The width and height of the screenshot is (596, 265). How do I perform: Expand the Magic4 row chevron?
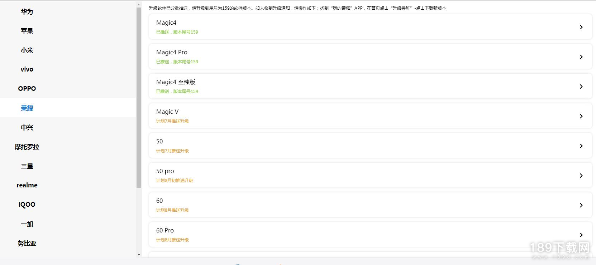click(x=581, y=27)
